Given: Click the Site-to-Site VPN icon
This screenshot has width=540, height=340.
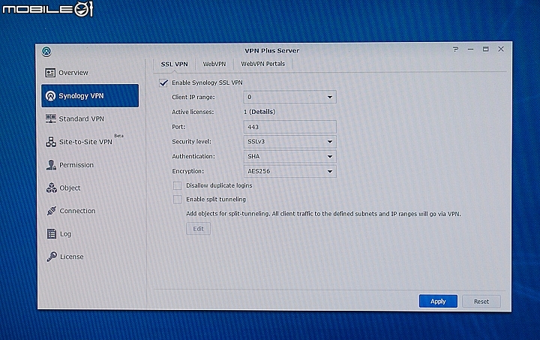Looking at the screenshot, I should coord(51,142).
